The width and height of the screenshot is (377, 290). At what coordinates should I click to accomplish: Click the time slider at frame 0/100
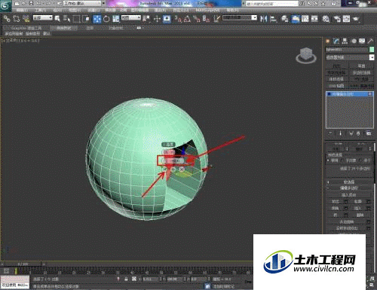pyautogui.click(x=23, y=264)
